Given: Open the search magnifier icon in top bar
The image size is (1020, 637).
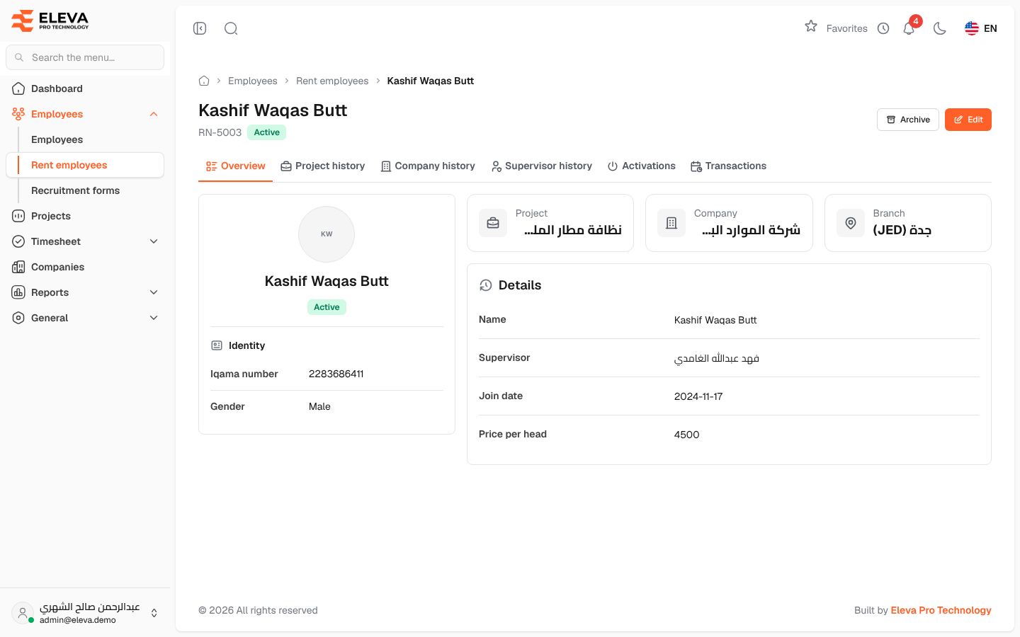Looking at the screenshot, I should click(x=231, y=28).
